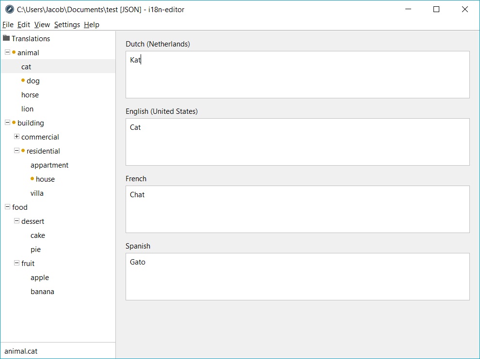This screenshot has height=359, width=480.
Task: Open the File menu
Action: tap(8, 24)
